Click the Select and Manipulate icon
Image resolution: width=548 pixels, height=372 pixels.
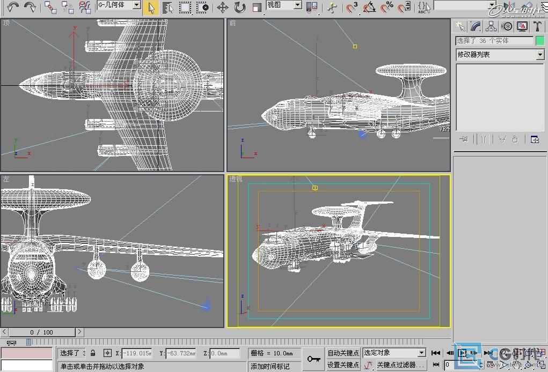coord(332,8)
